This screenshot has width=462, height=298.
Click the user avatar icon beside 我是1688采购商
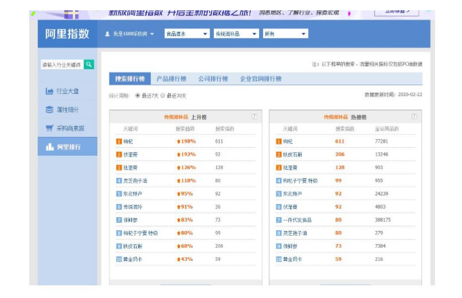(x=108, y=34)
